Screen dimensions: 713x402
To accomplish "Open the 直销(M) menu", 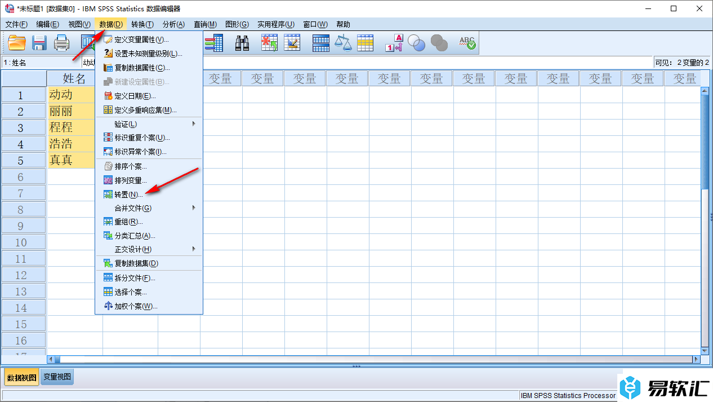I will tap(205, 24).
